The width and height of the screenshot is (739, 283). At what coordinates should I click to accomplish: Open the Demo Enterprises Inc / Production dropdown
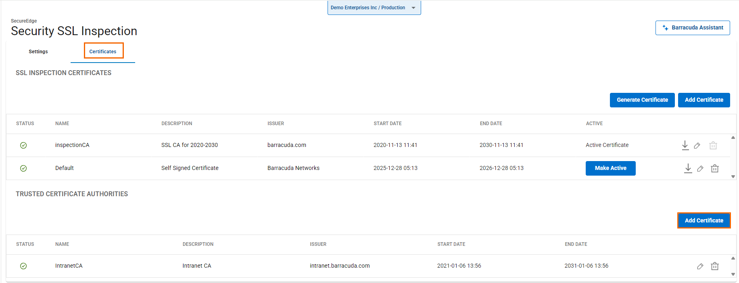(374, 8)
